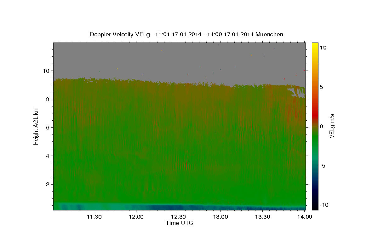The image size is (378, 252).
Task: Click the colorbar value -5 label
Action: [x=322, y=166]
